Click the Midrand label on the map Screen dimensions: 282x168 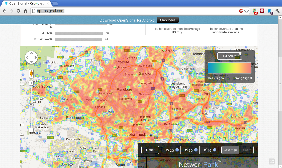click(x=168, y=51)
